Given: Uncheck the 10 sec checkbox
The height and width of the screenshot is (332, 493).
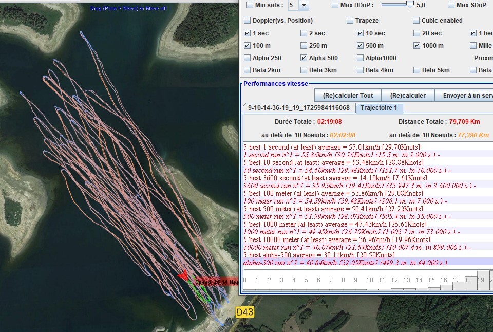Looking at the screenshot, I should coord(360,33).
